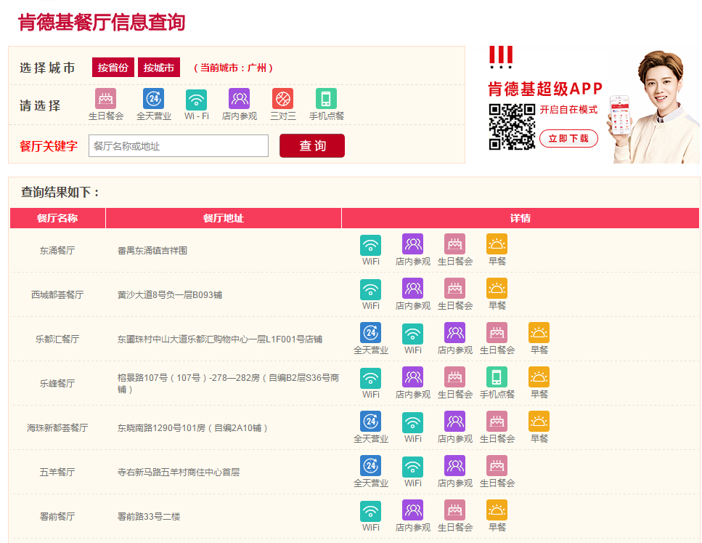Click 按省份 button
The width and height of the screenshot is (702, 543).
tap(113, 68)
